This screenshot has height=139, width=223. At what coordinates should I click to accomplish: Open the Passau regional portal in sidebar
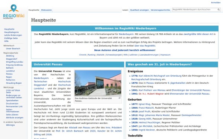[x=9, y=74]
